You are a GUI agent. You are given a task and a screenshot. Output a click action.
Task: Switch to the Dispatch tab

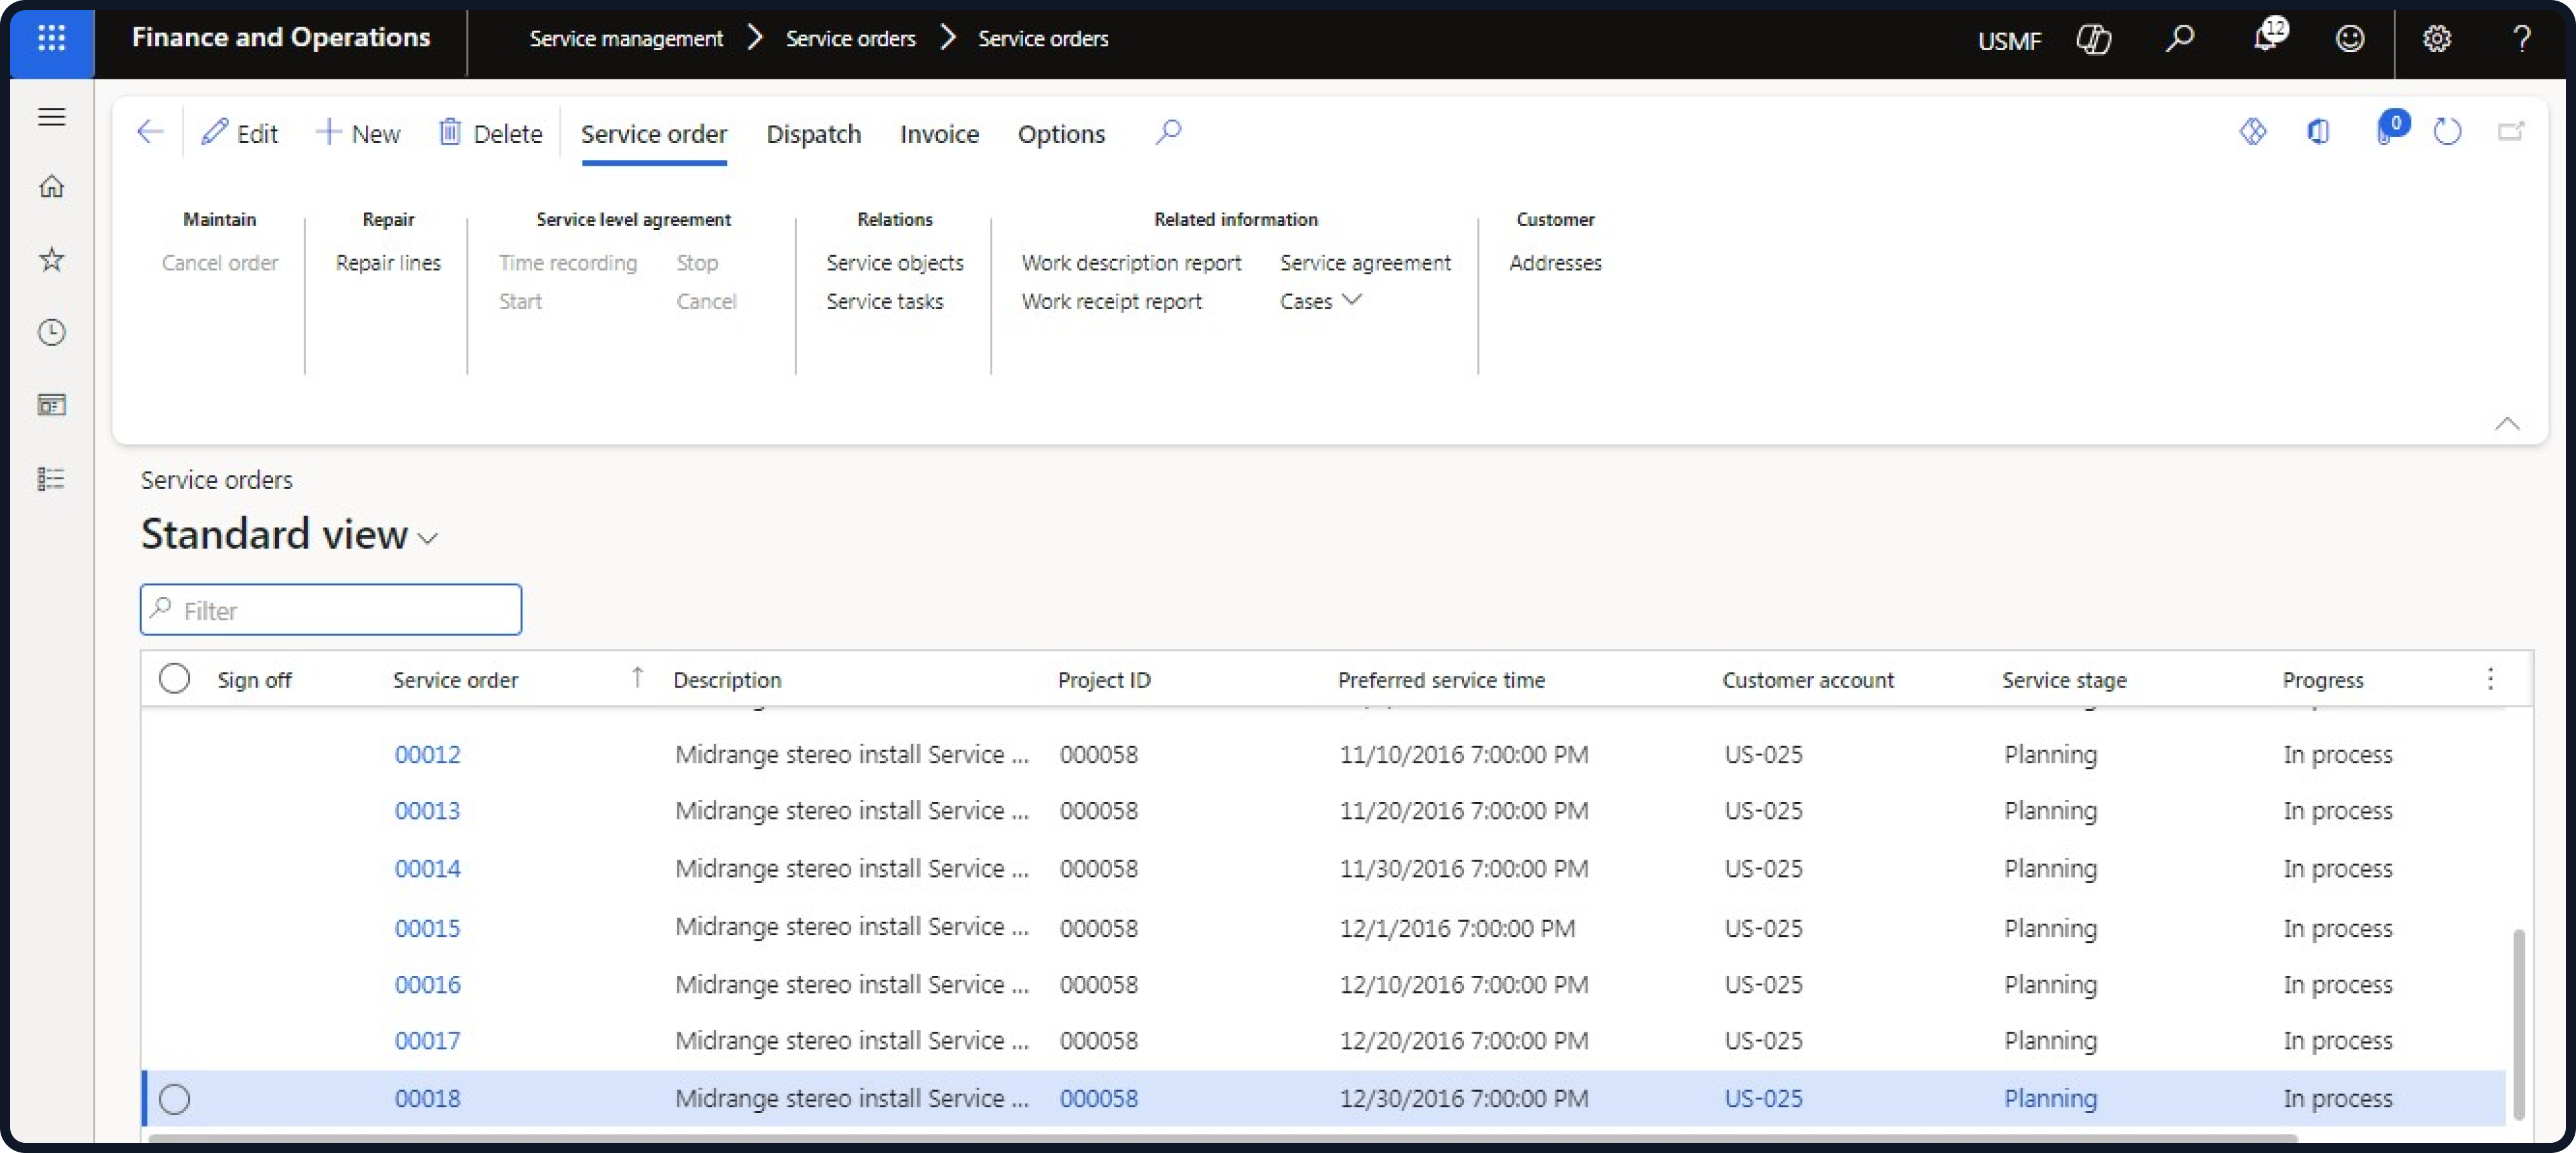(813, 134)
